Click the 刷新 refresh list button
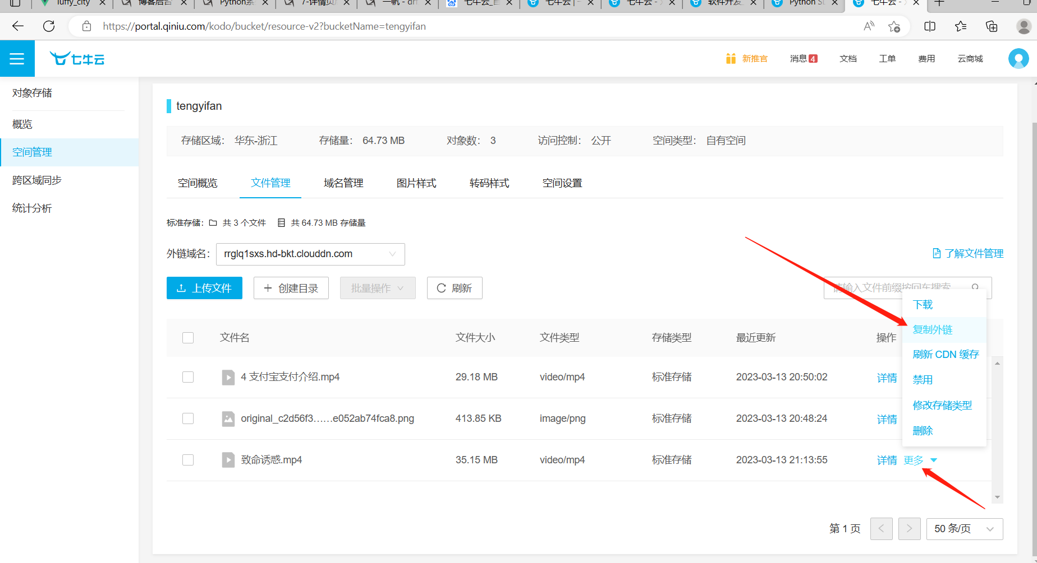This screenshot has height=563, width=1037. tap(455, 288)
